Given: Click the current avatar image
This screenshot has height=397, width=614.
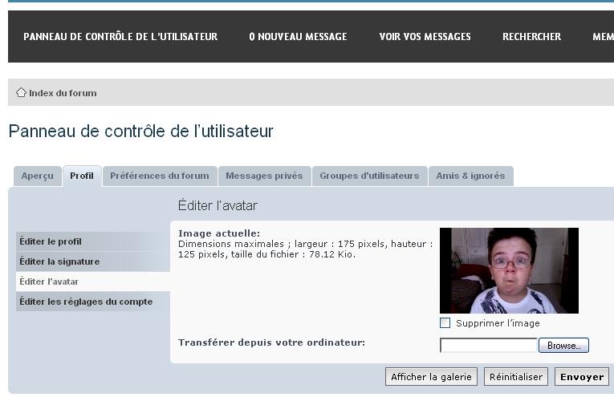Looking at the screenshot, I should 509,270.
